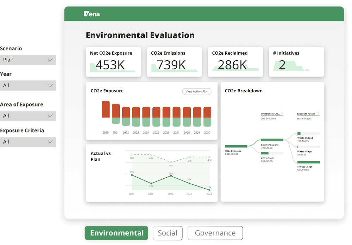Open the Scenario dropdown showing Plan
This screenshot has height=245, width=352.
[x=28, y=60]
